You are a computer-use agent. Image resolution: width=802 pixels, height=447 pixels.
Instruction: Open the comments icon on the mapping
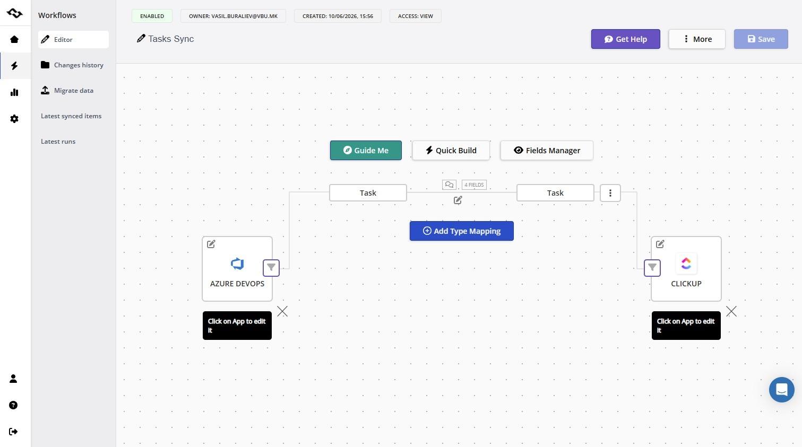click(x=449, y=185)
